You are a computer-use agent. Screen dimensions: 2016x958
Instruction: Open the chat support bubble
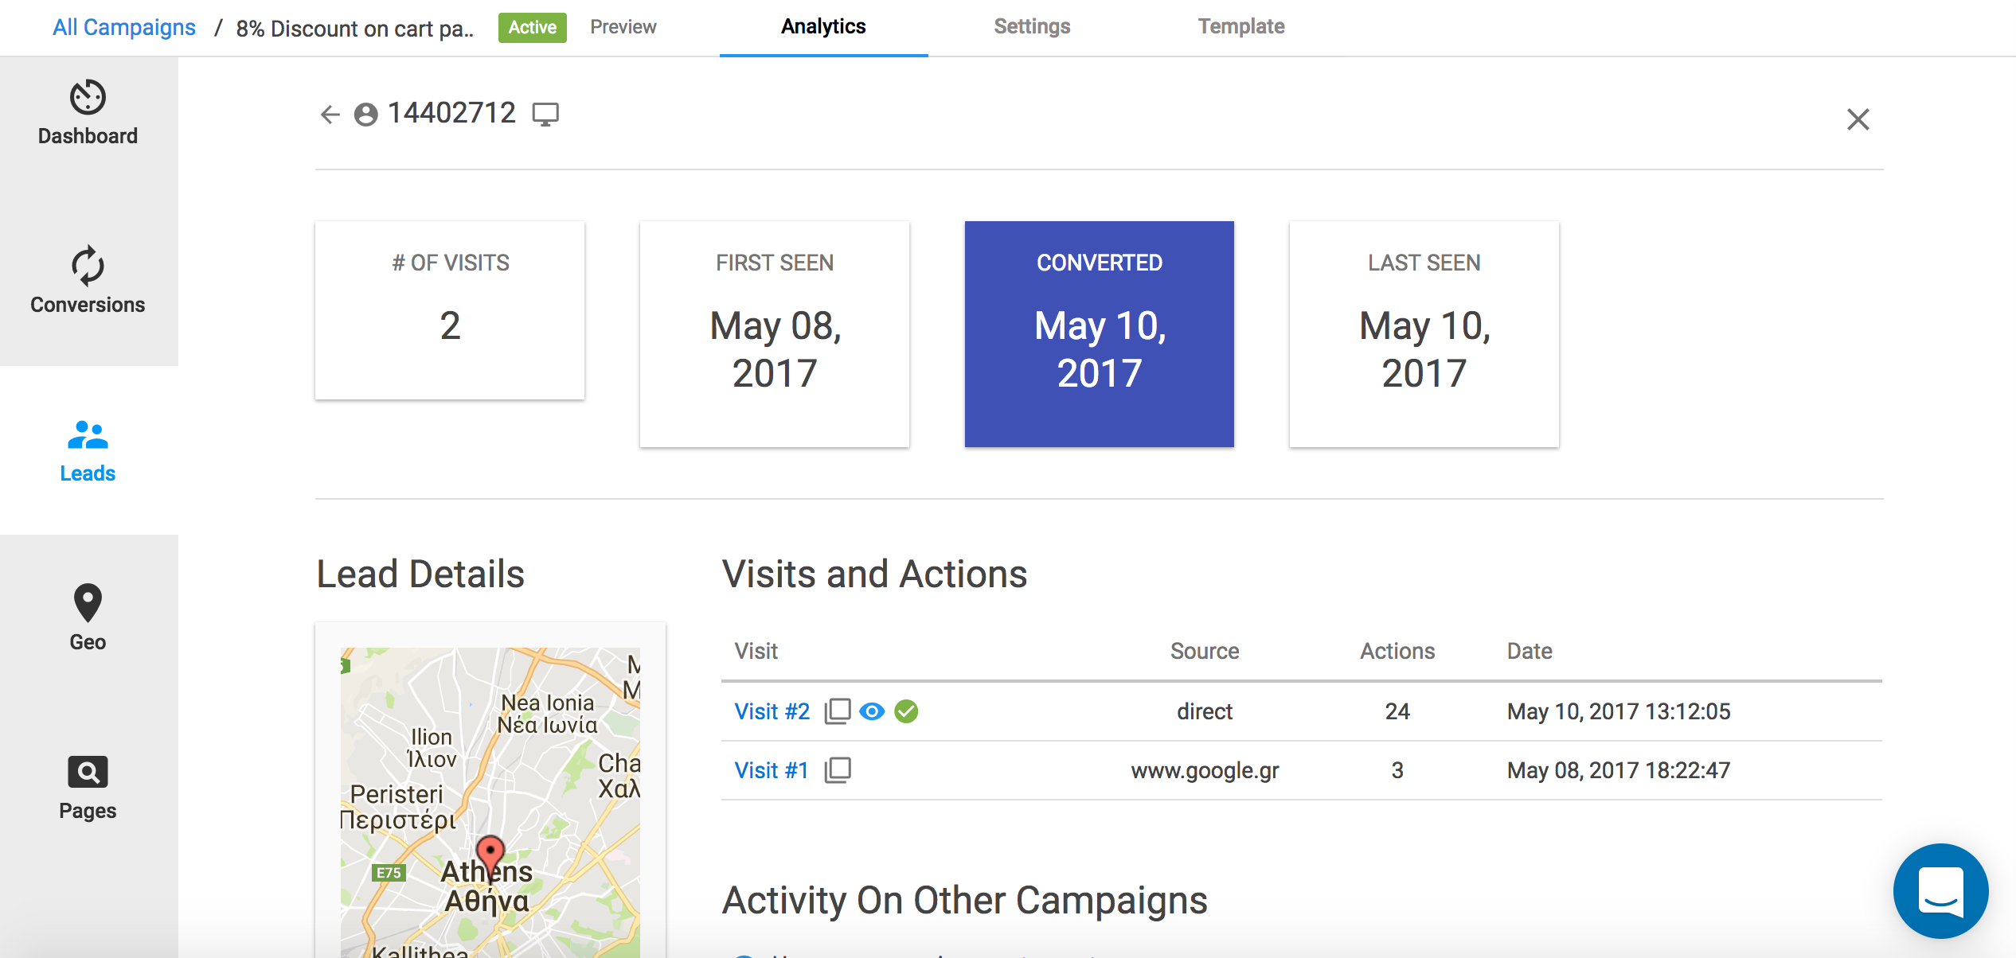click(x=1940, y=891)
